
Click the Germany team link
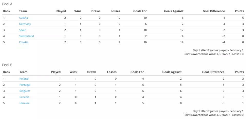tap(25, 24)
